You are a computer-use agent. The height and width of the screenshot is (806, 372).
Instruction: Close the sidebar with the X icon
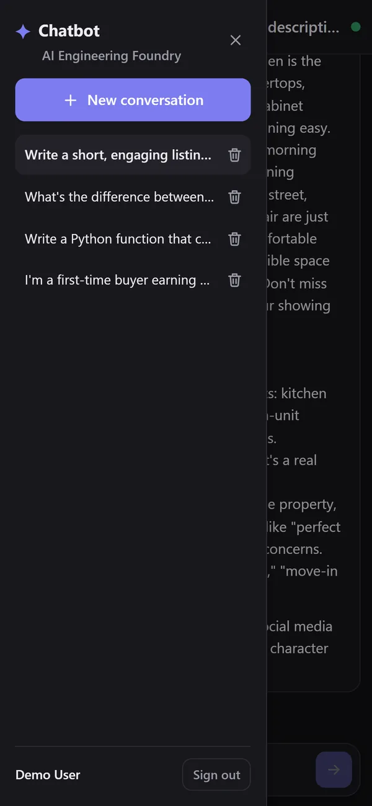pyautogui.click(x=236, y=40)
